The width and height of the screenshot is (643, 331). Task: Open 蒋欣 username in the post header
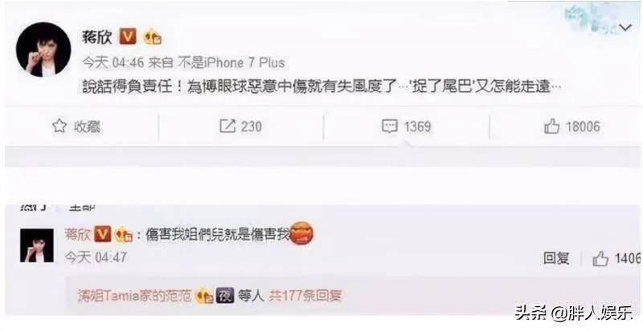coord(97,37)
